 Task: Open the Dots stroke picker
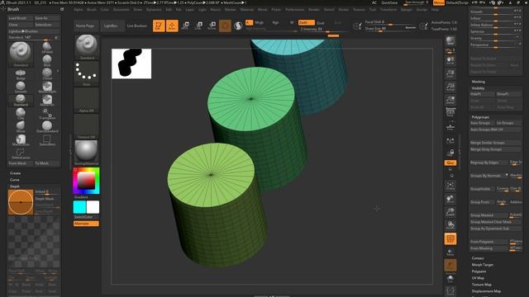[x=86, y=73]
